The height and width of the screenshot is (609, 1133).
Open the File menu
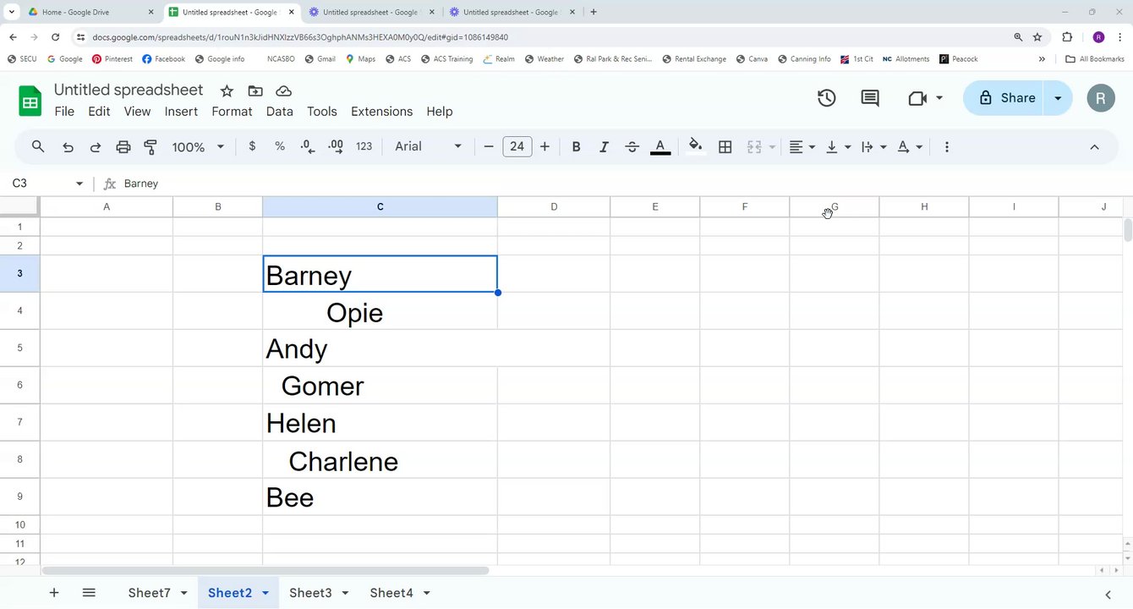point(64,112)
